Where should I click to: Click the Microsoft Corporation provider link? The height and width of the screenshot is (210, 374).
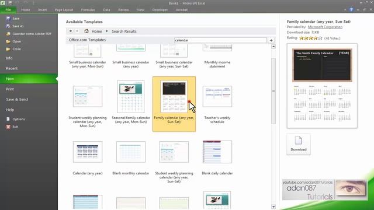325,27
